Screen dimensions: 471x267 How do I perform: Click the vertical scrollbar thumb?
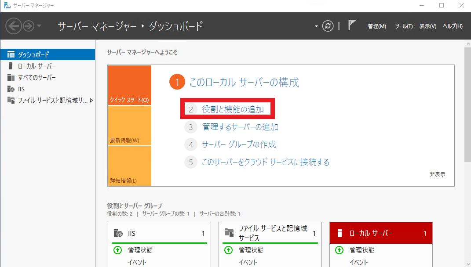(x=467, y=105)
